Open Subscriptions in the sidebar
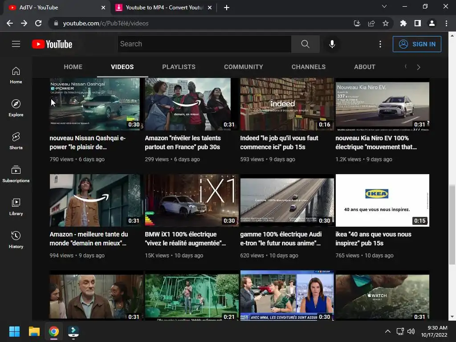The height and width of the screenshot is (342, 456). click(x=16, y=174)
